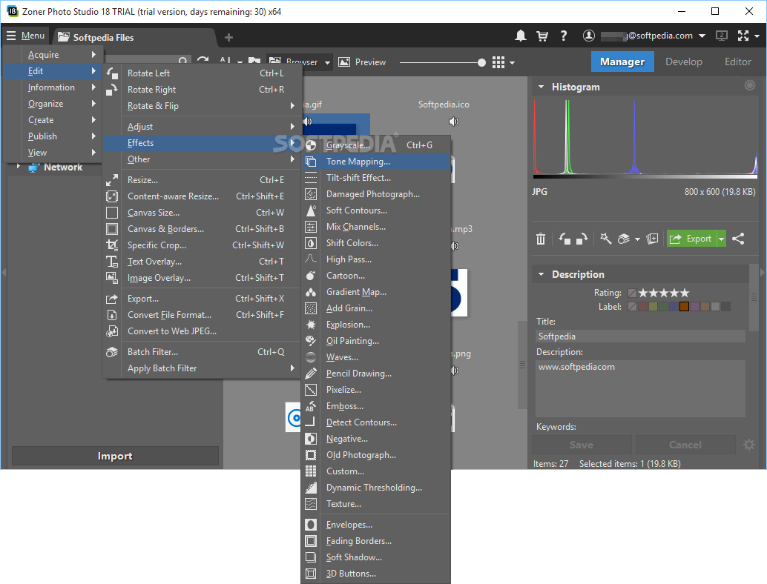Open the Export button dropdown arrow
This screenshot has width=767, height=584.
click(x=722, y=239)
